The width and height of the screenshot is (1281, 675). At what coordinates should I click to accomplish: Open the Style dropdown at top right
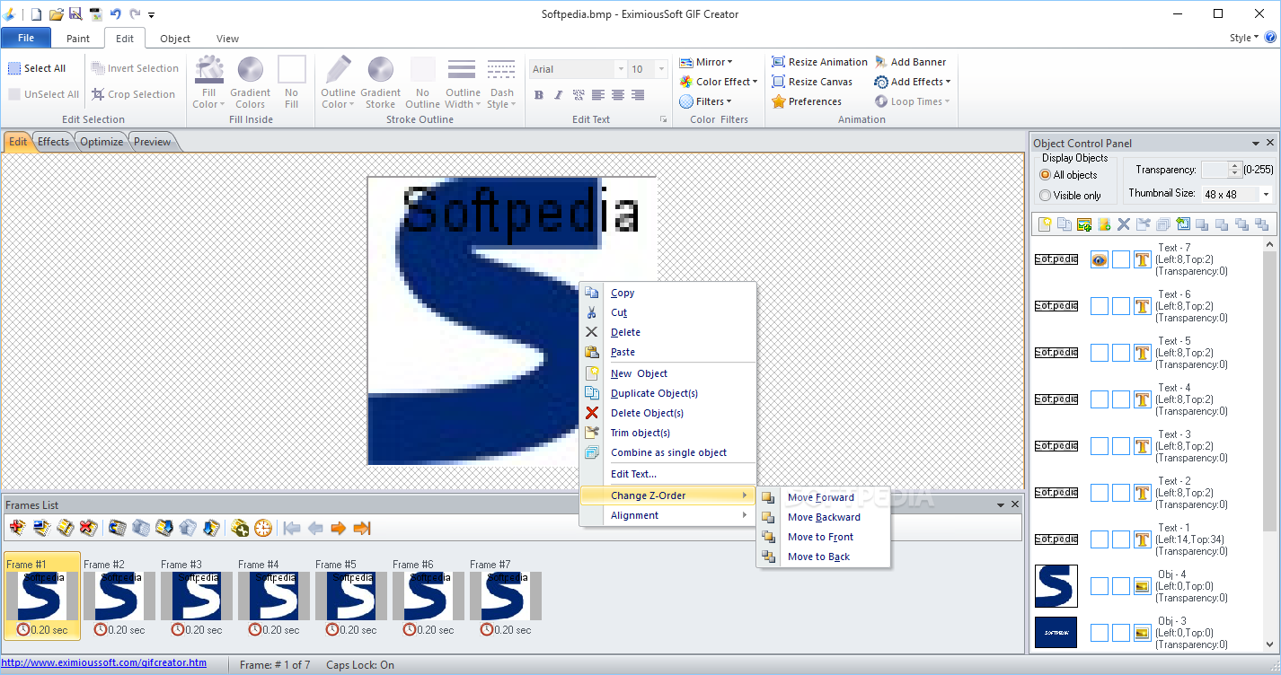[1244, 38]
